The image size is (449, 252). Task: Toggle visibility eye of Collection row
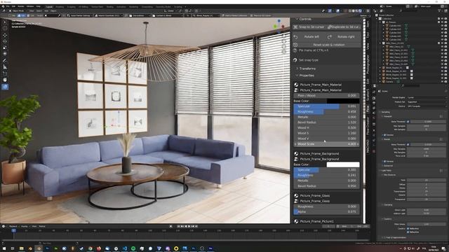[x=443, y=19]
